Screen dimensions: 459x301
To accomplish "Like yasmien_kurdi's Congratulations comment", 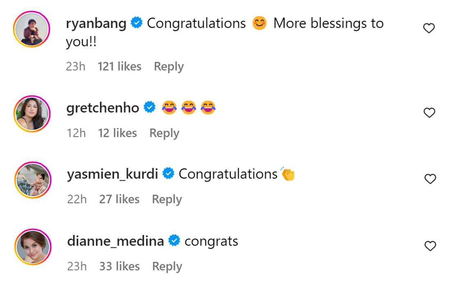I will 430,179.
